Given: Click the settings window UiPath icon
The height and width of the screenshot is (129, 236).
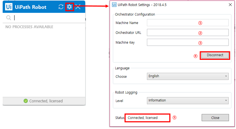Looking at the screenshot, I should click(114, 5).
